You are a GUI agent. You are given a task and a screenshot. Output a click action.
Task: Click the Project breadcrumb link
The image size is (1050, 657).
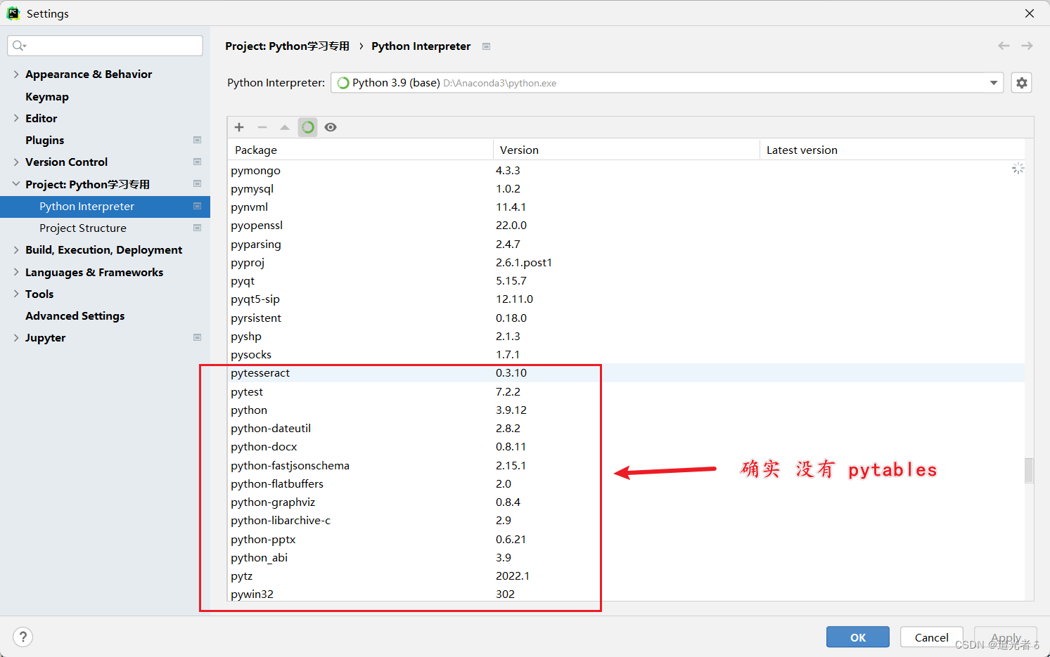click(287, 46)
